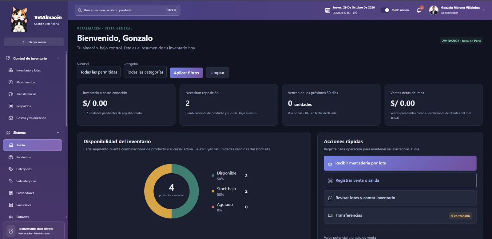Go to Proveedores menu item

pyautogui.click(x=33, y=193)
